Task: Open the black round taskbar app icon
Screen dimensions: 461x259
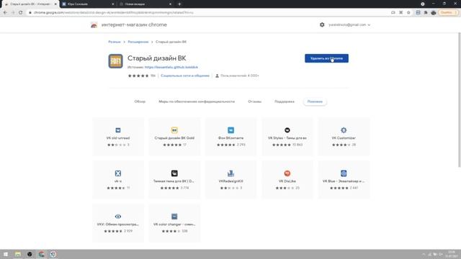Action: (30, 254)
